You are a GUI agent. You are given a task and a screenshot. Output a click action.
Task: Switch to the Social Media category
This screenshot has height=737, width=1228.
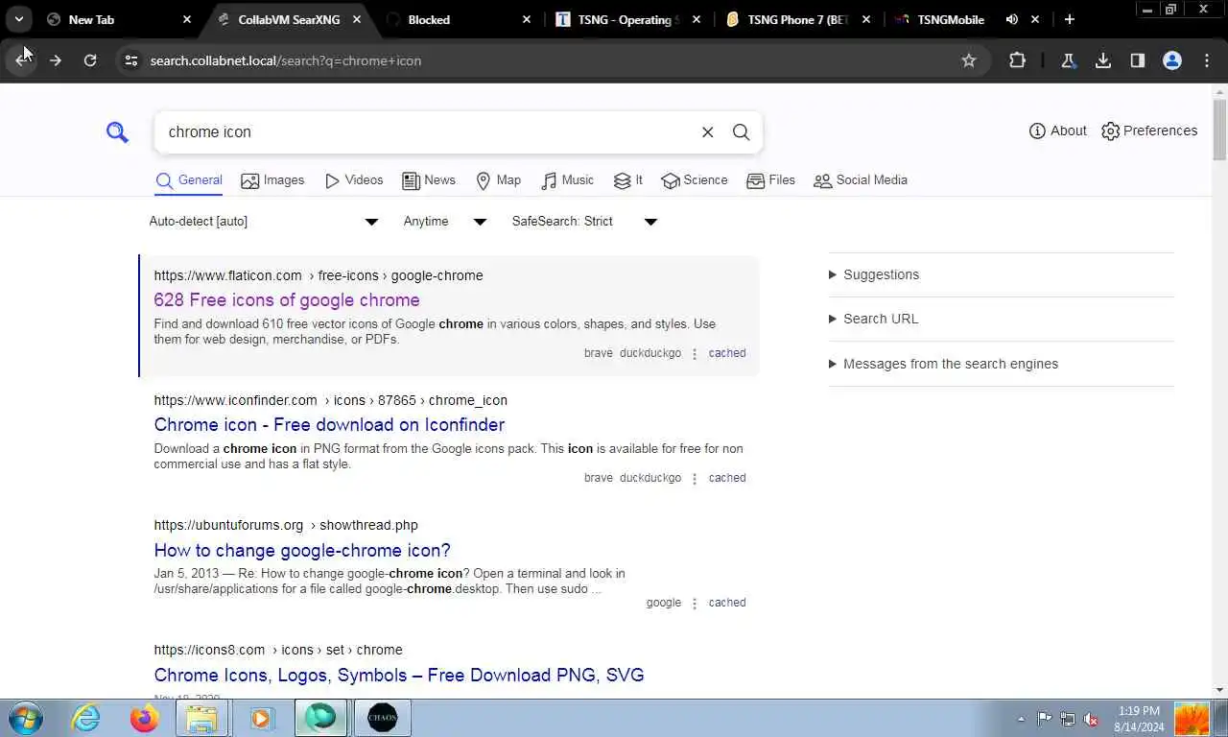point(860,180)
